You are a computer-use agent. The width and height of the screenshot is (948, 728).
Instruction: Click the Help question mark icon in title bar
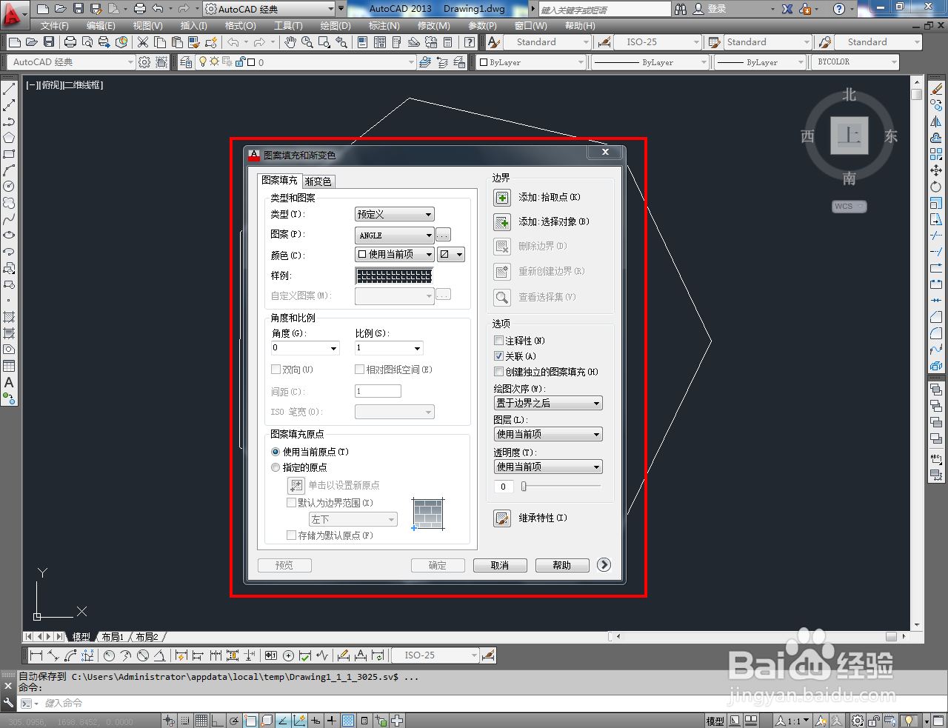(x=839, y=9)
